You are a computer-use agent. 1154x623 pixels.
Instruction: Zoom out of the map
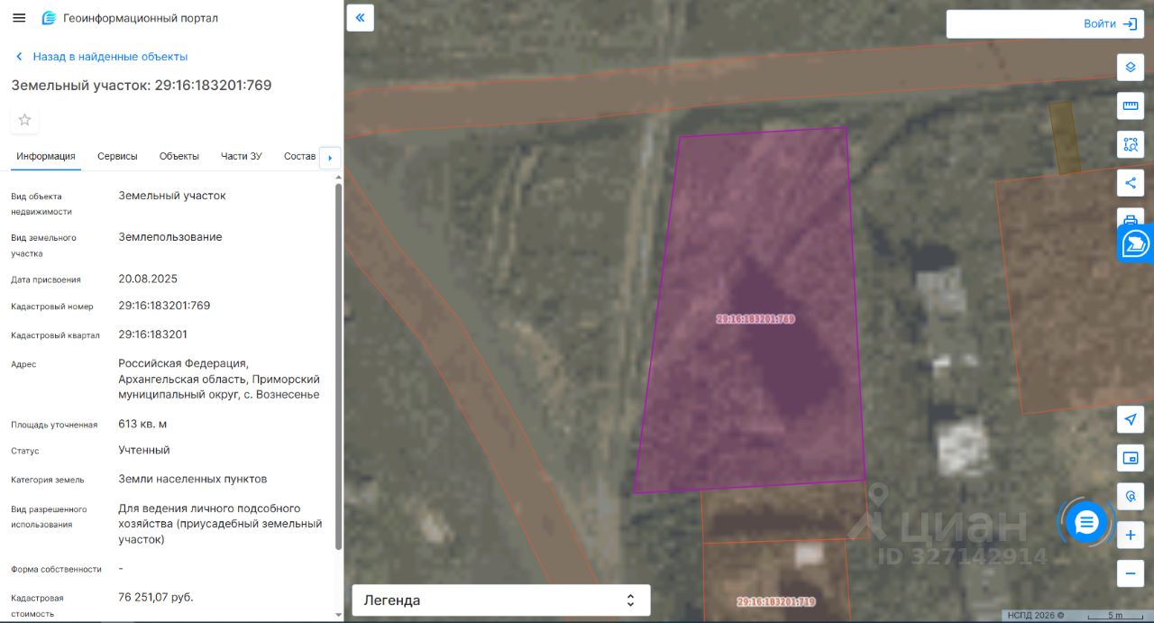1131,573
